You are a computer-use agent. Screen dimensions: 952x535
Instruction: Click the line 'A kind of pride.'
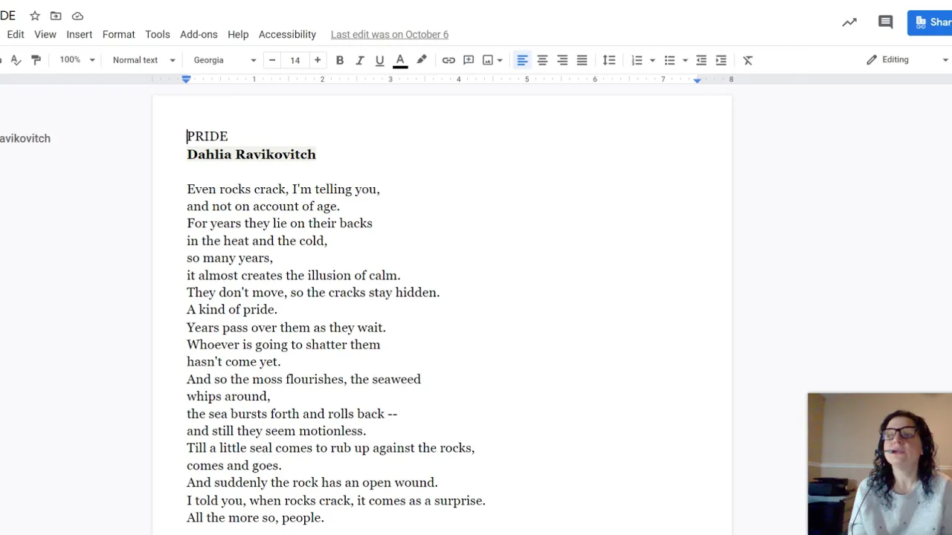[232, 310]
